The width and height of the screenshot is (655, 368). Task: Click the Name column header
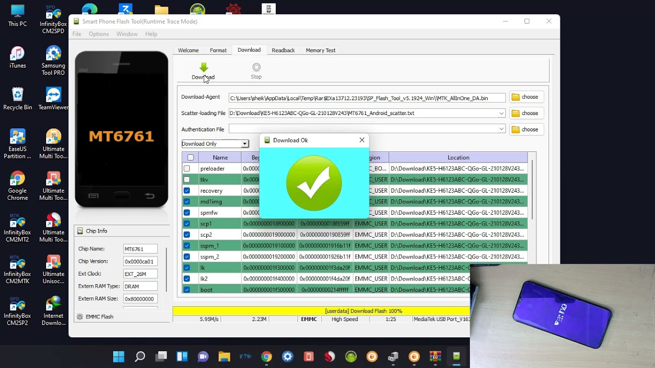(220, 157)
